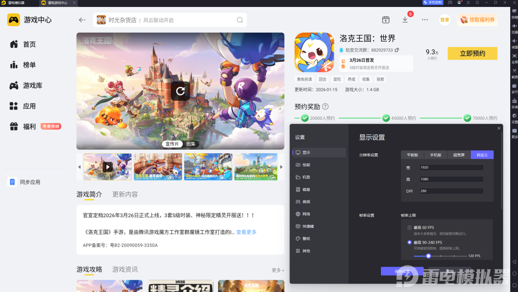Open the 游戏库 game library
This screenshot has height=292, width=518.
[x=26, y=85]
